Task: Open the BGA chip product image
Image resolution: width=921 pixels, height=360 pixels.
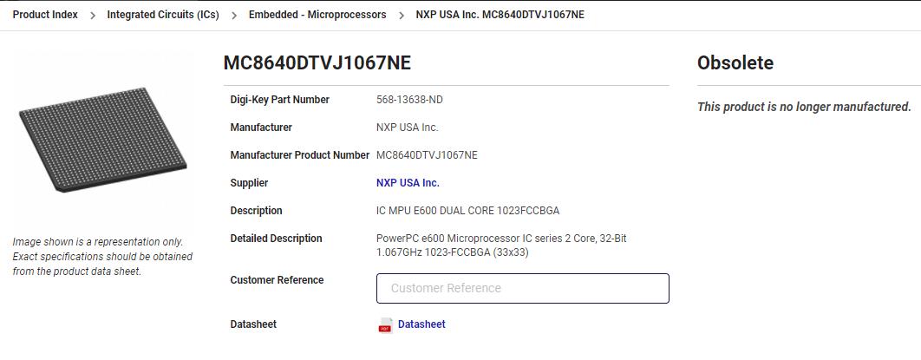Action: tap(103, 140)
